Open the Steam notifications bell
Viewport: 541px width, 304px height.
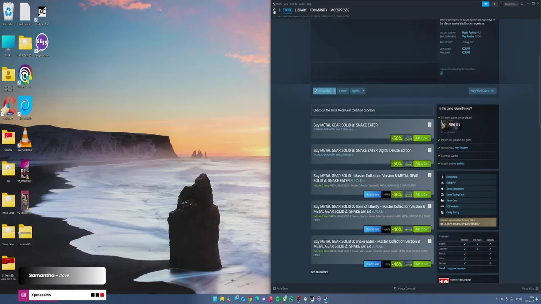[494, 4]
